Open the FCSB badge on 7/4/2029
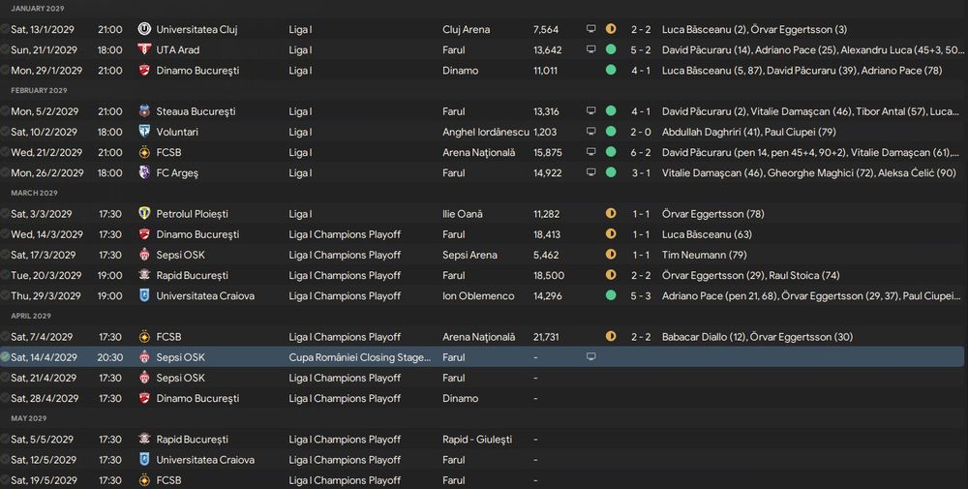Viewport: 968px width, 489px height. pyautogui.click(x=144, y=337)
